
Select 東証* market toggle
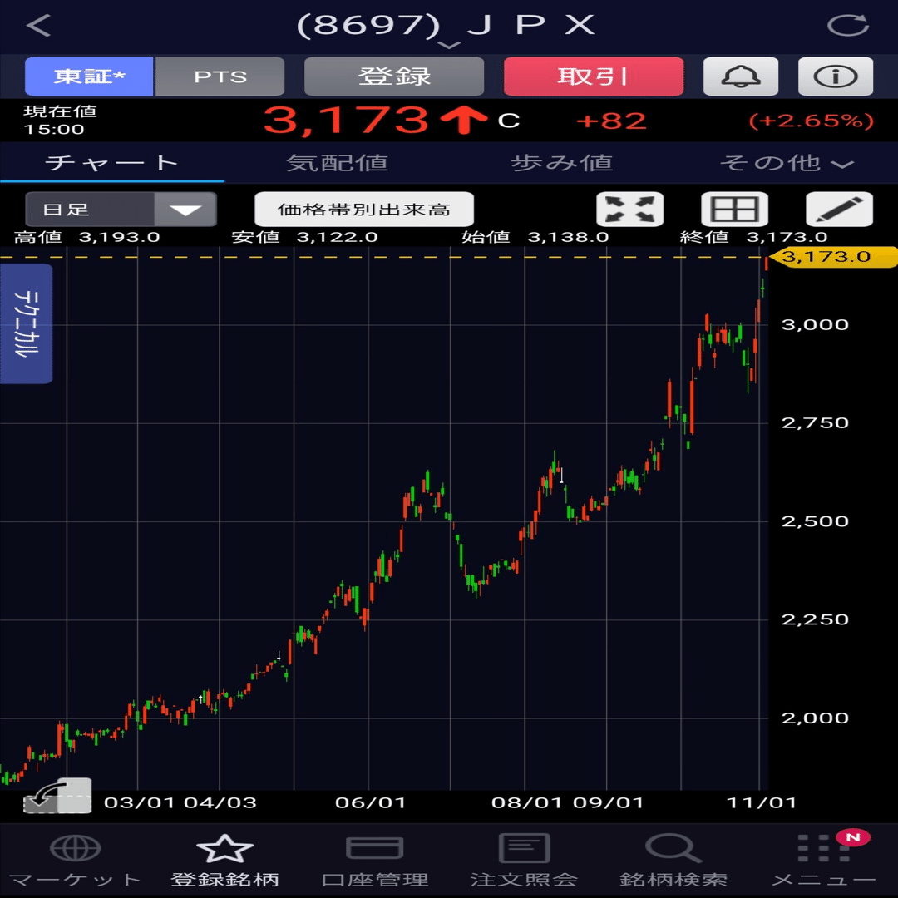[89, 76]
